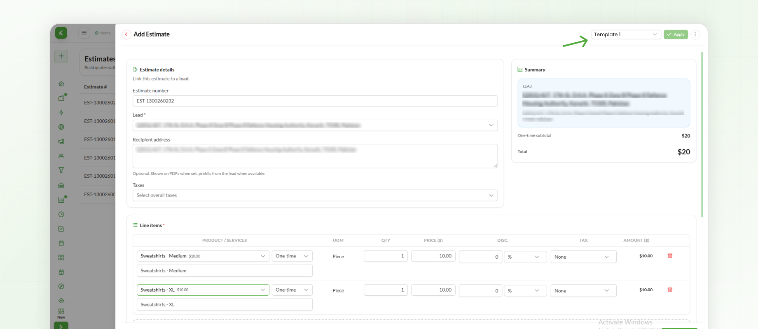Image resolution: width=758 pixels, height=329 pixels.
Task: Open the briefcase sidebar icon
Action: tap(61, 185)
